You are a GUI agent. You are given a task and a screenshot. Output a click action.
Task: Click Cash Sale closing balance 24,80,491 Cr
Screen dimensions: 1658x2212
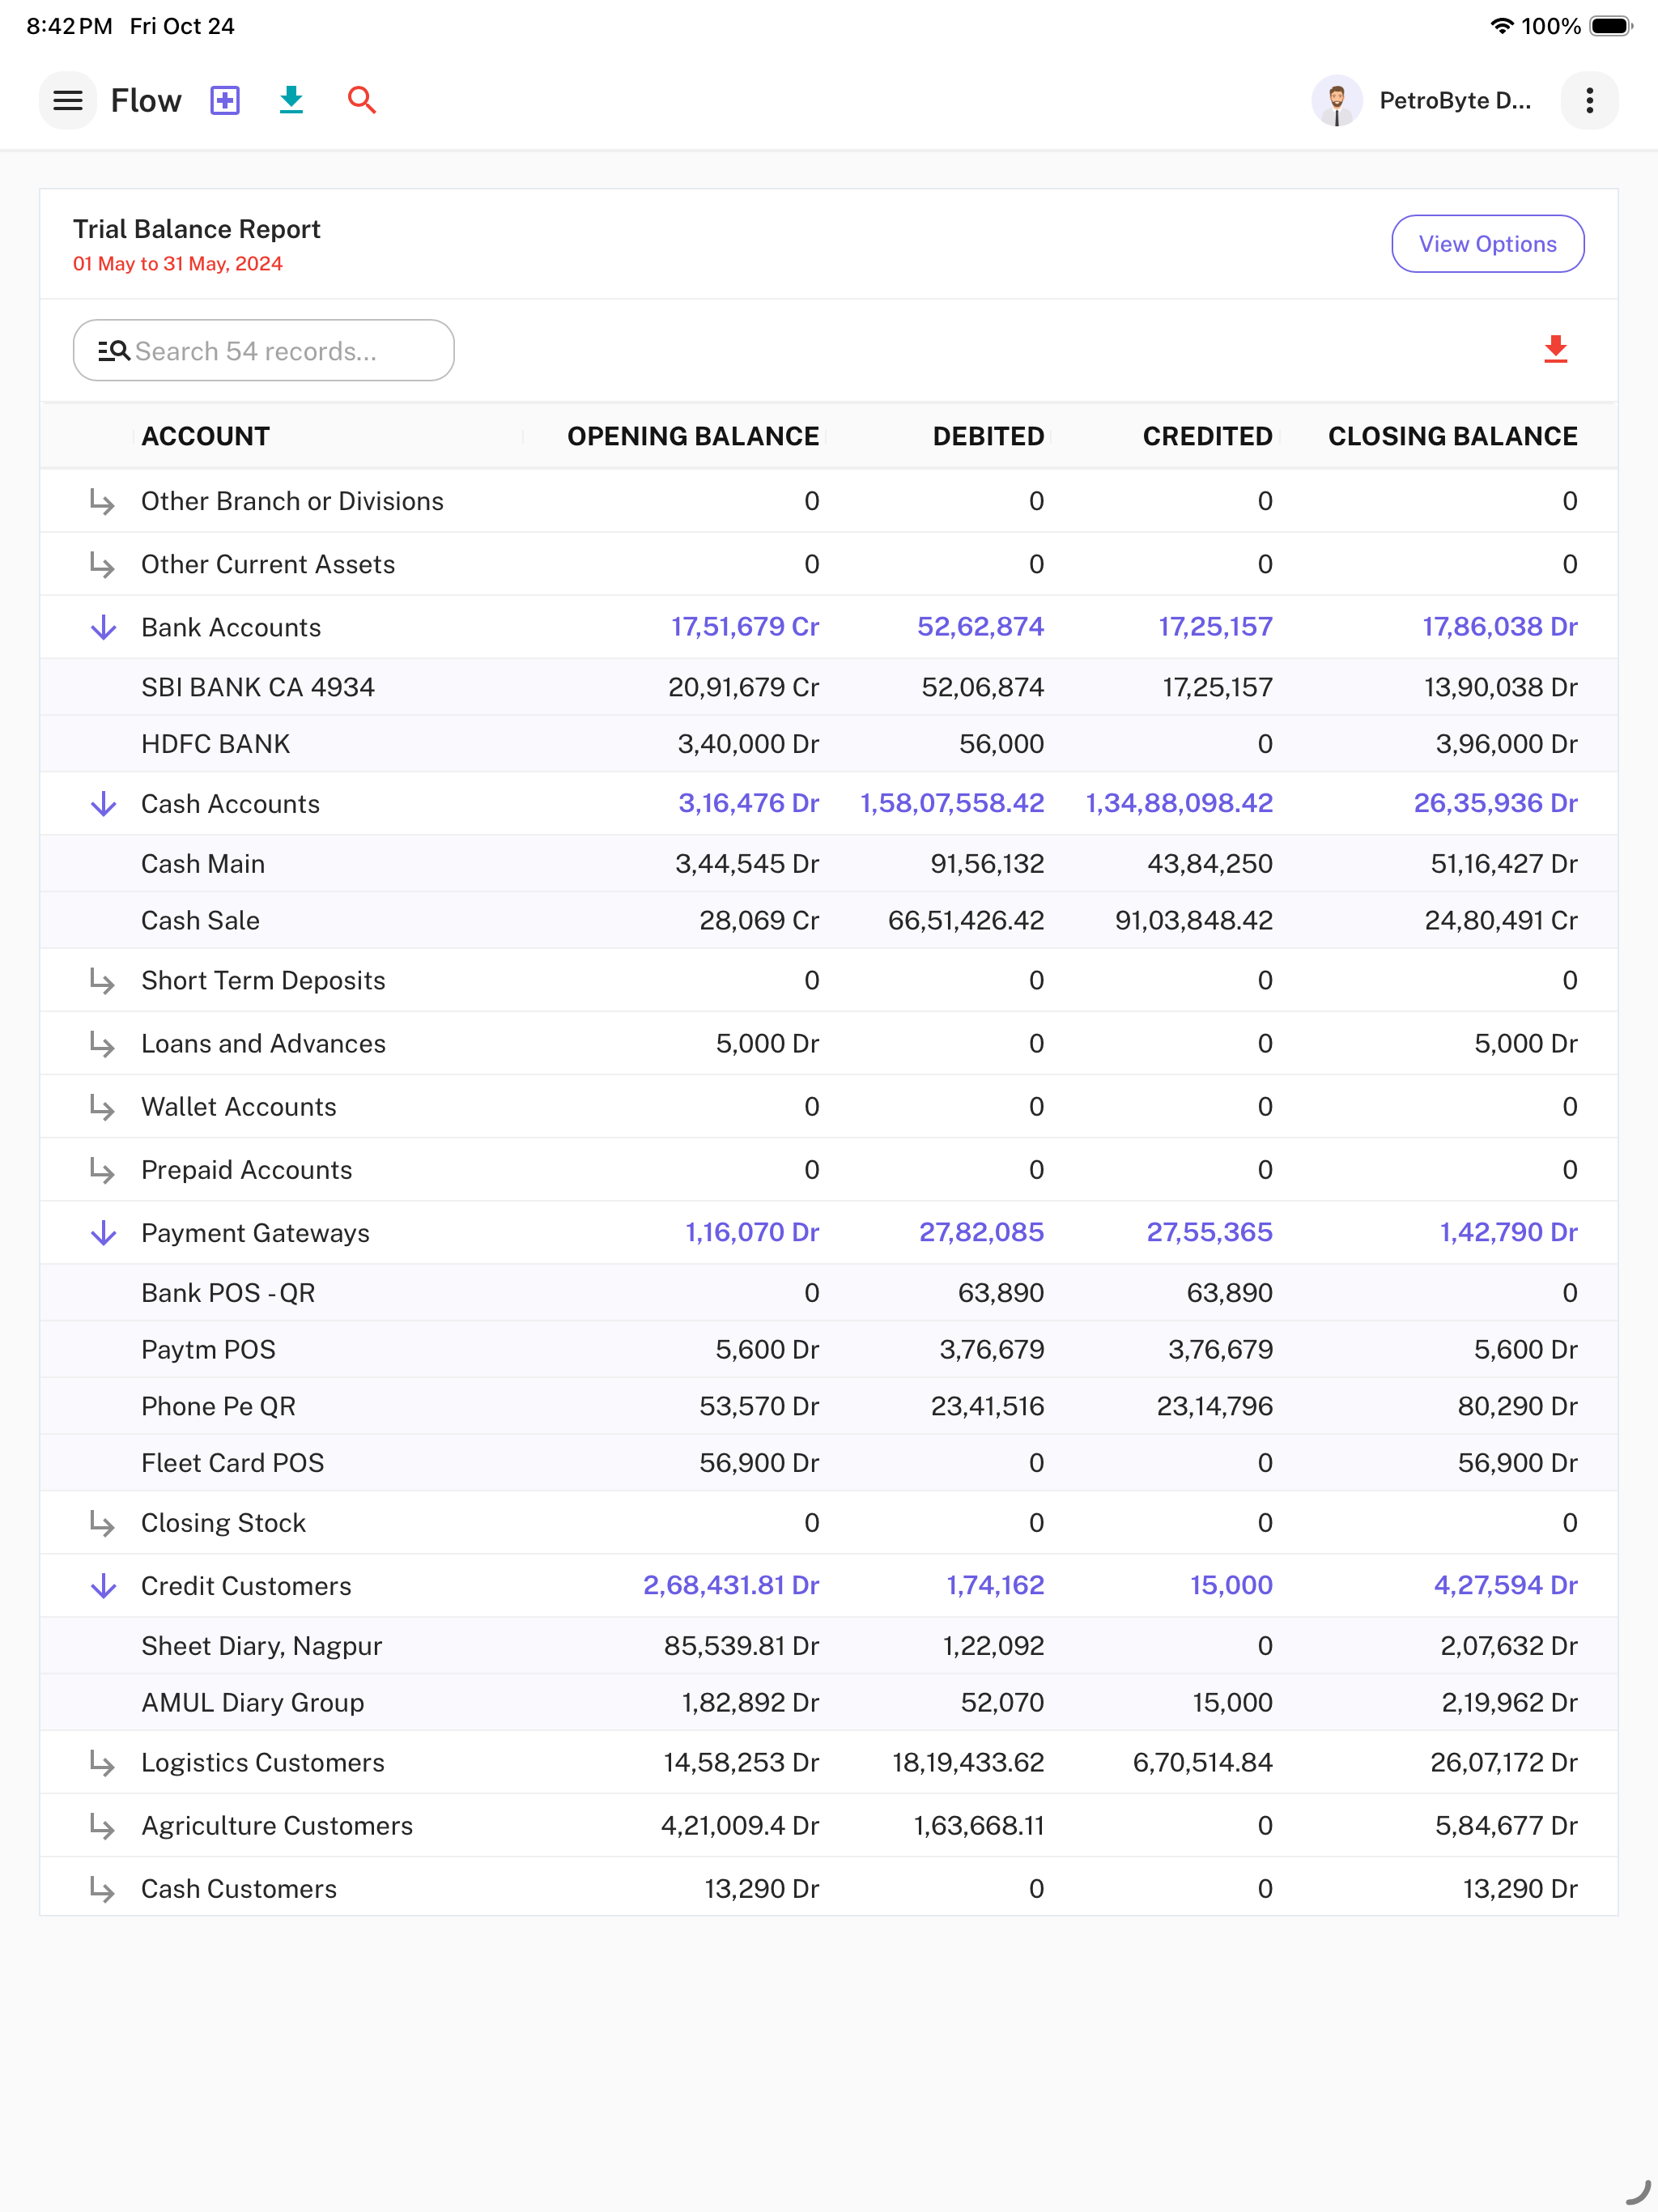point(1500,920)
